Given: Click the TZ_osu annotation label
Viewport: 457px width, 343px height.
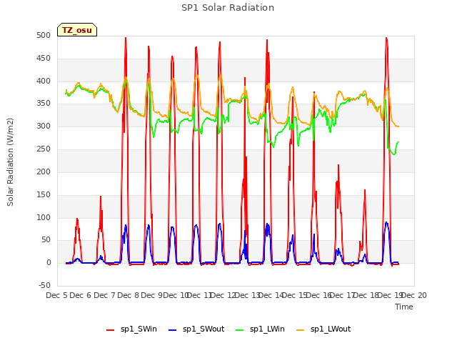Looking at the screenshot, I should tap(77, 30).
